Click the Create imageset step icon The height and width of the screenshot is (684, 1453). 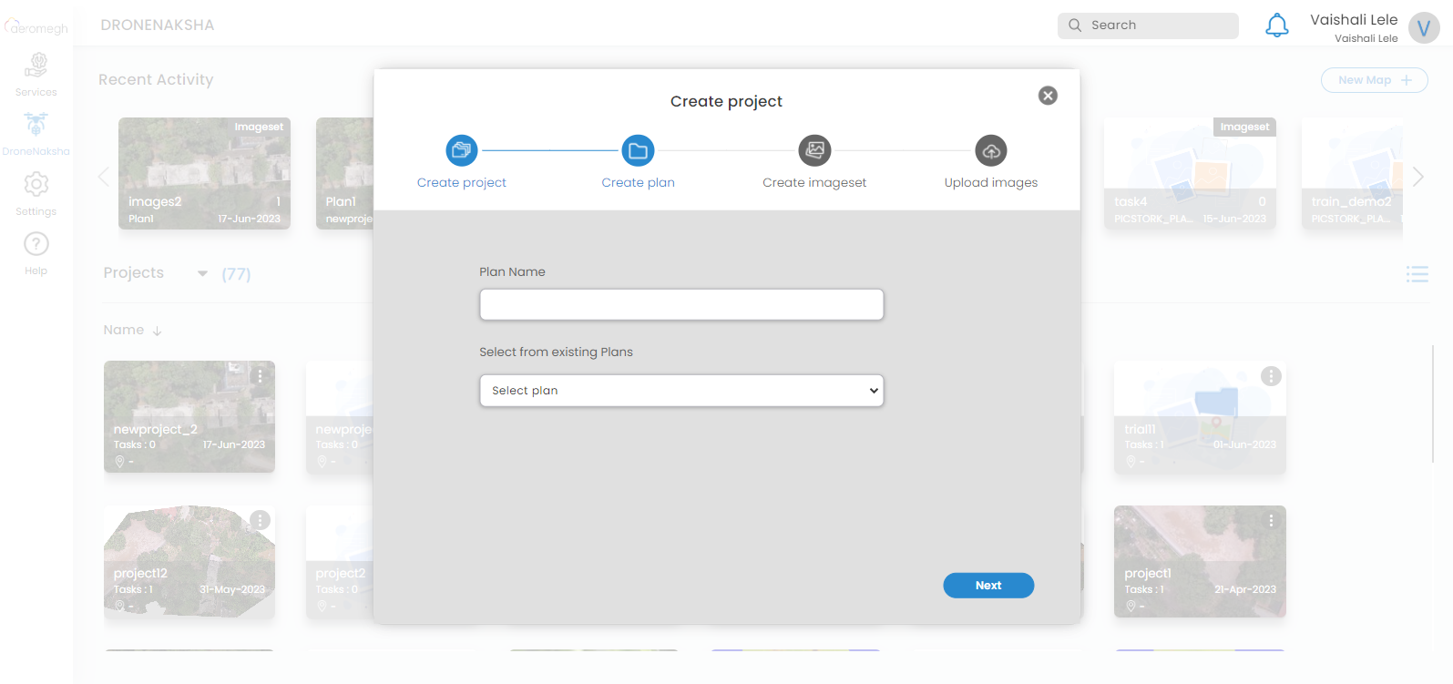[814, 150]
